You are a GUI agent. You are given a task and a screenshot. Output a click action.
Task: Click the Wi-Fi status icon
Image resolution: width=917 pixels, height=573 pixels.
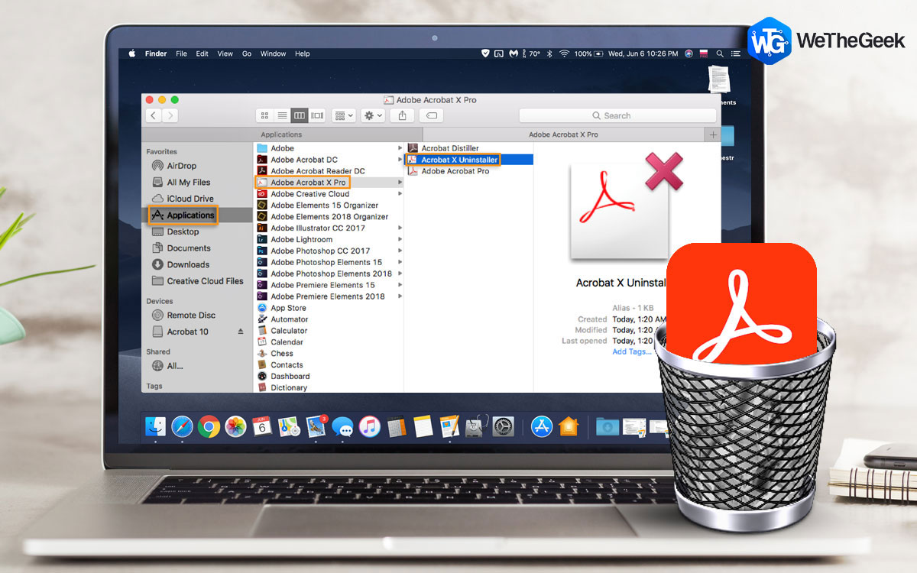[565, 53]
